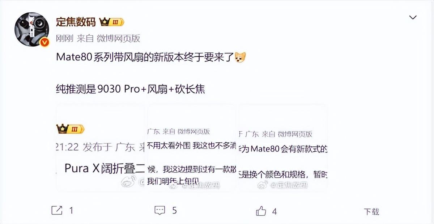Open the Mate80会有新款式 image thumbnail
This screenshot has height=224, width=434.
[283, 147]
